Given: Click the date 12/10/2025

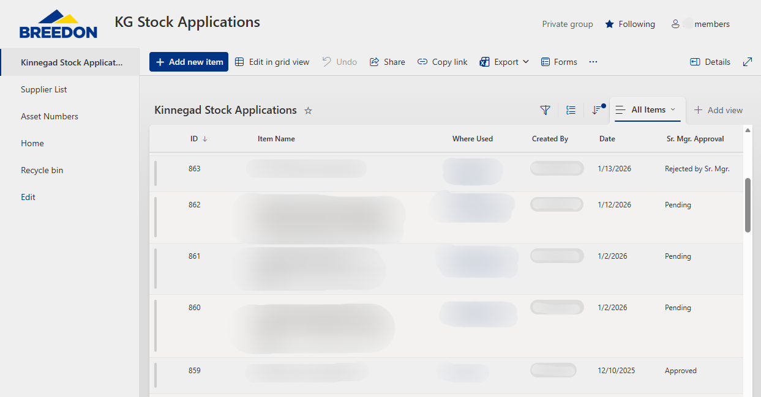Looking at the screenshot, I should [617, 371].
